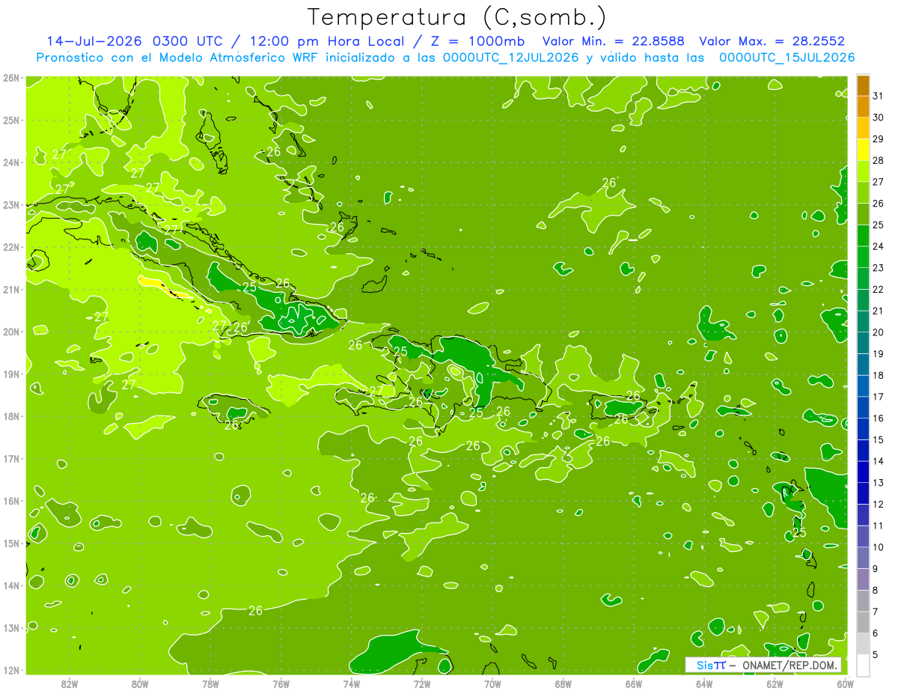Click the 66W longitude axis label

point(634,684)
